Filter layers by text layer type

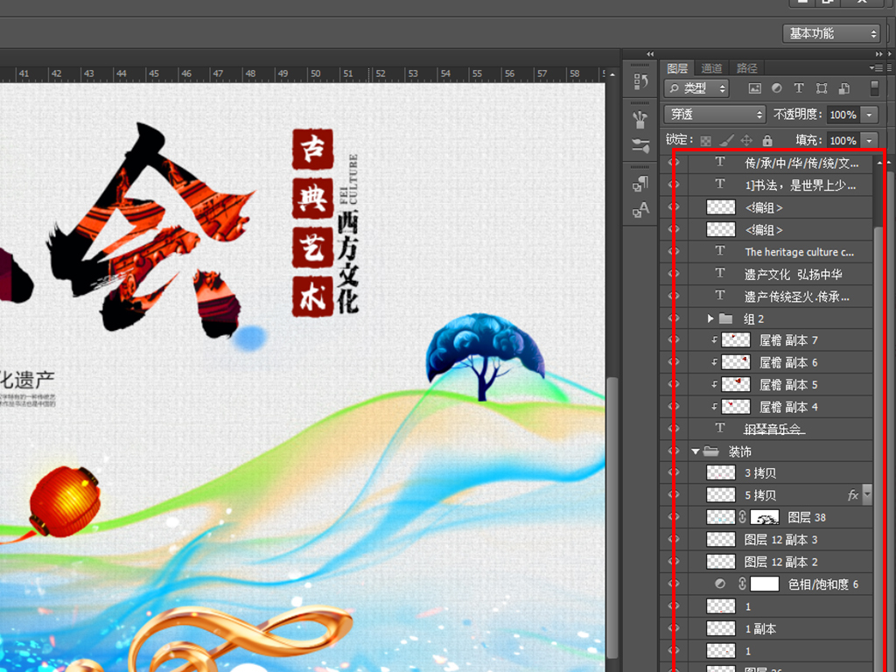(x=798, y=88)
